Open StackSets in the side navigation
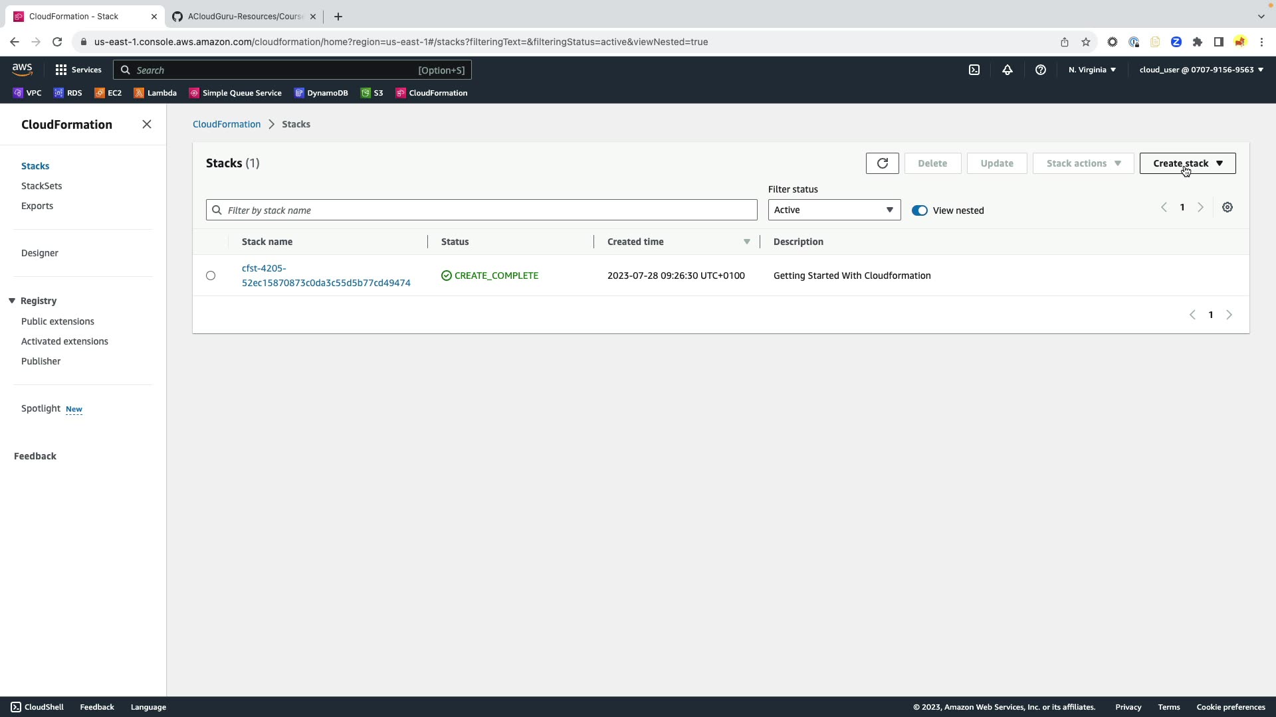Screen dimensions: 1276x717 point(41,186)
